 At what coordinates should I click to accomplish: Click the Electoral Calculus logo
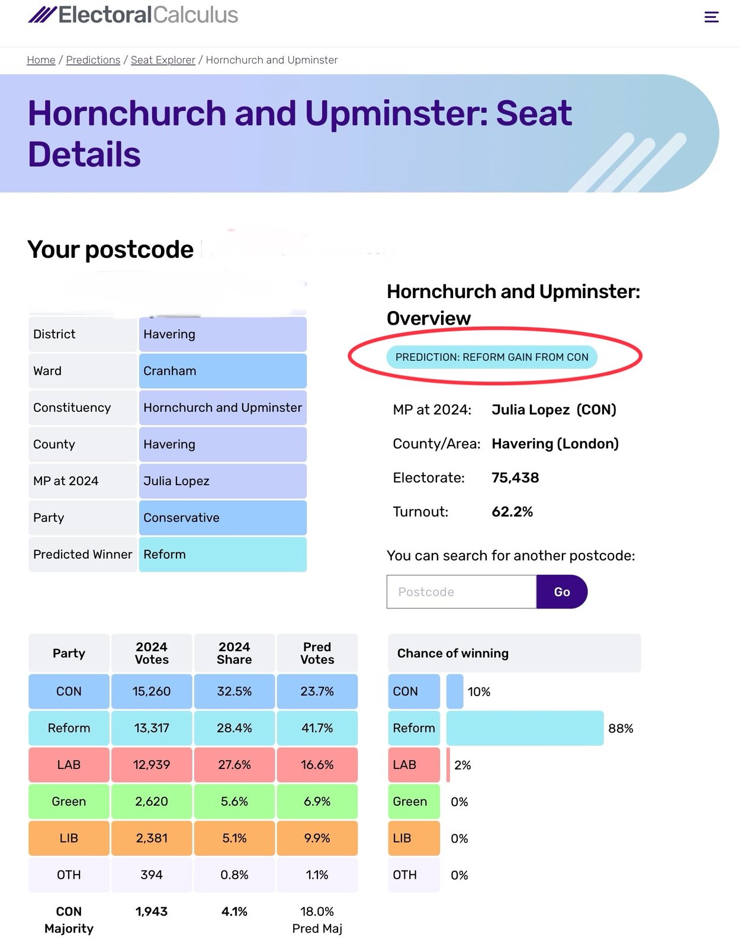[x=133, y=15]
